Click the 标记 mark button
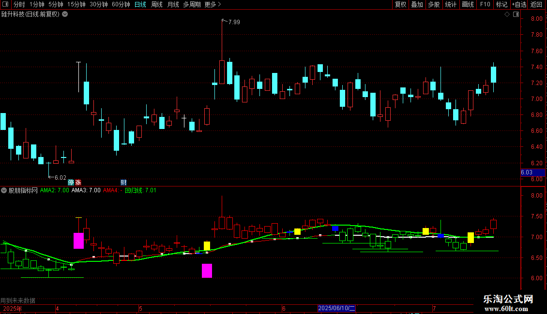 [x=501, y=4]
